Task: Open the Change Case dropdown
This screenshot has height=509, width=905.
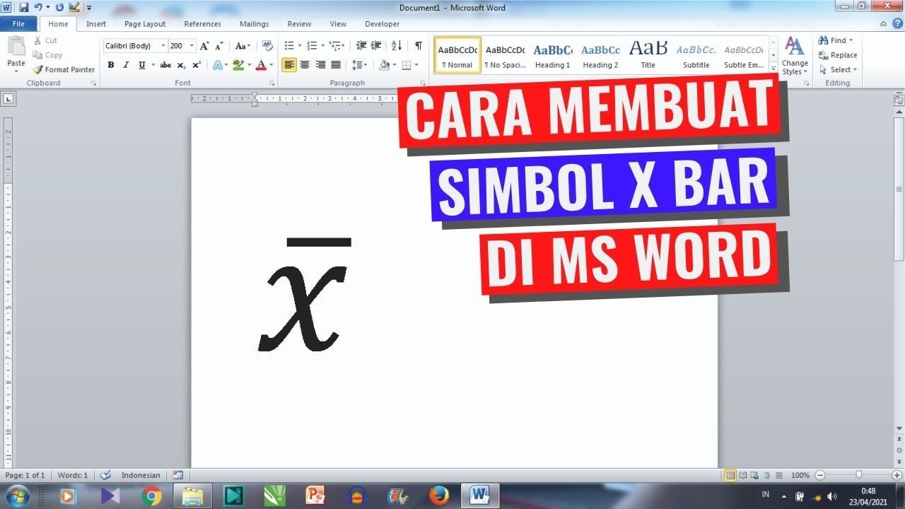Action: pos(243,46)
